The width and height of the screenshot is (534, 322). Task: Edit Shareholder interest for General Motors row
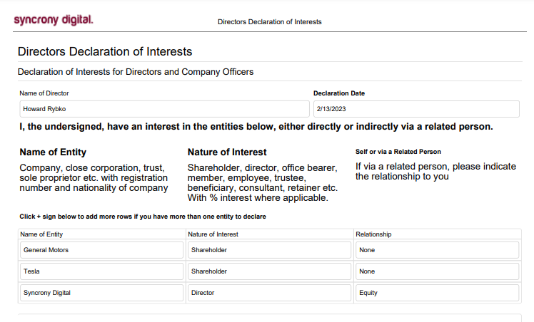point(269,250)
